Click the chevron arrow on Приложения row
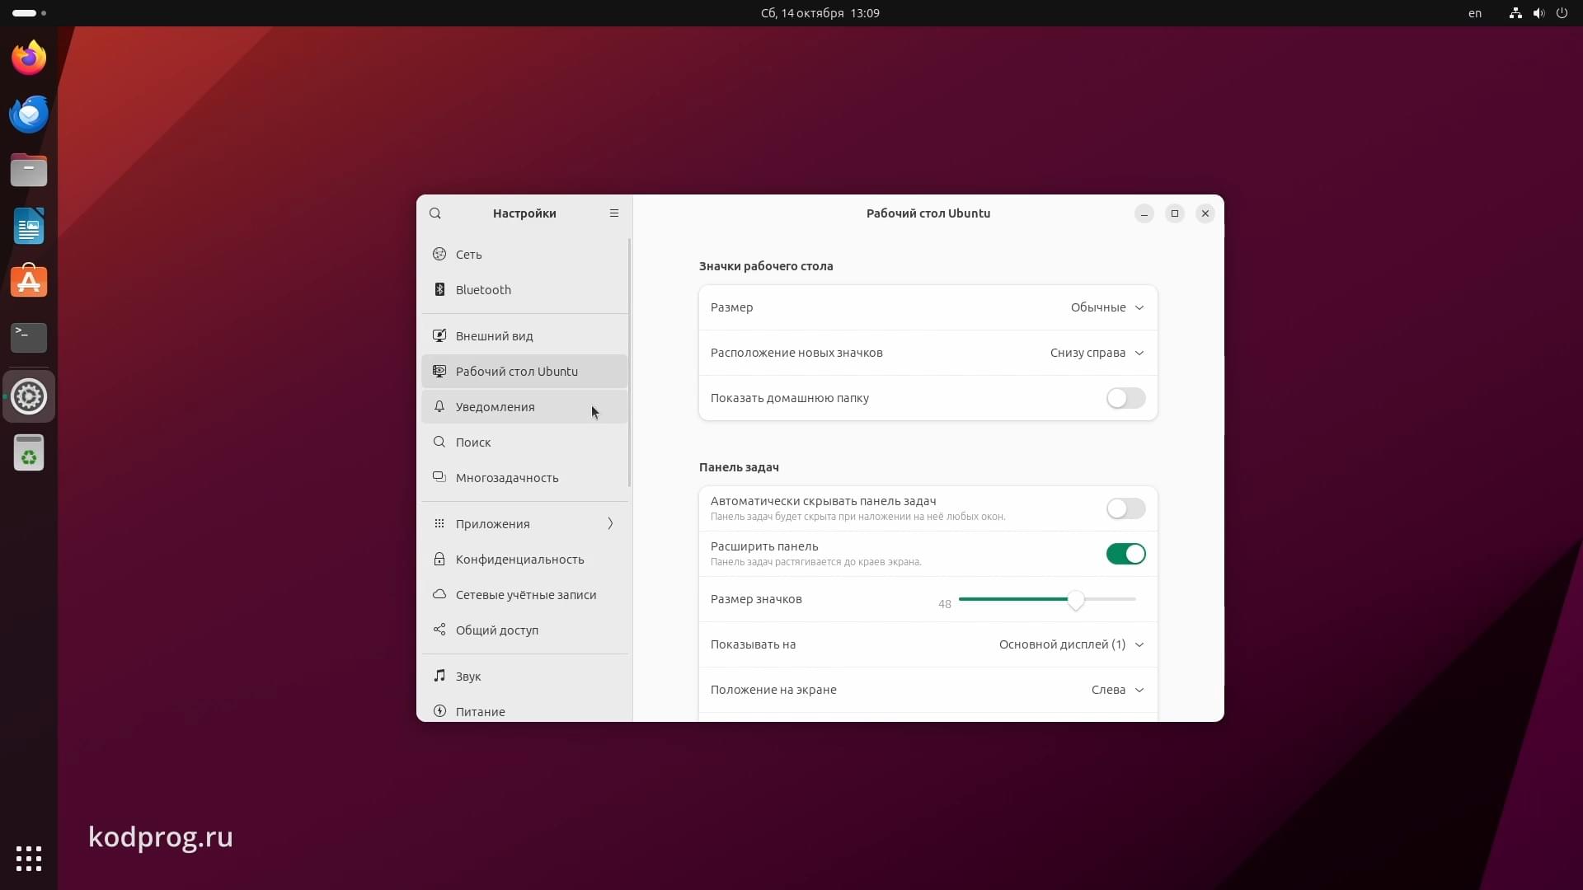 pos(610,523)
